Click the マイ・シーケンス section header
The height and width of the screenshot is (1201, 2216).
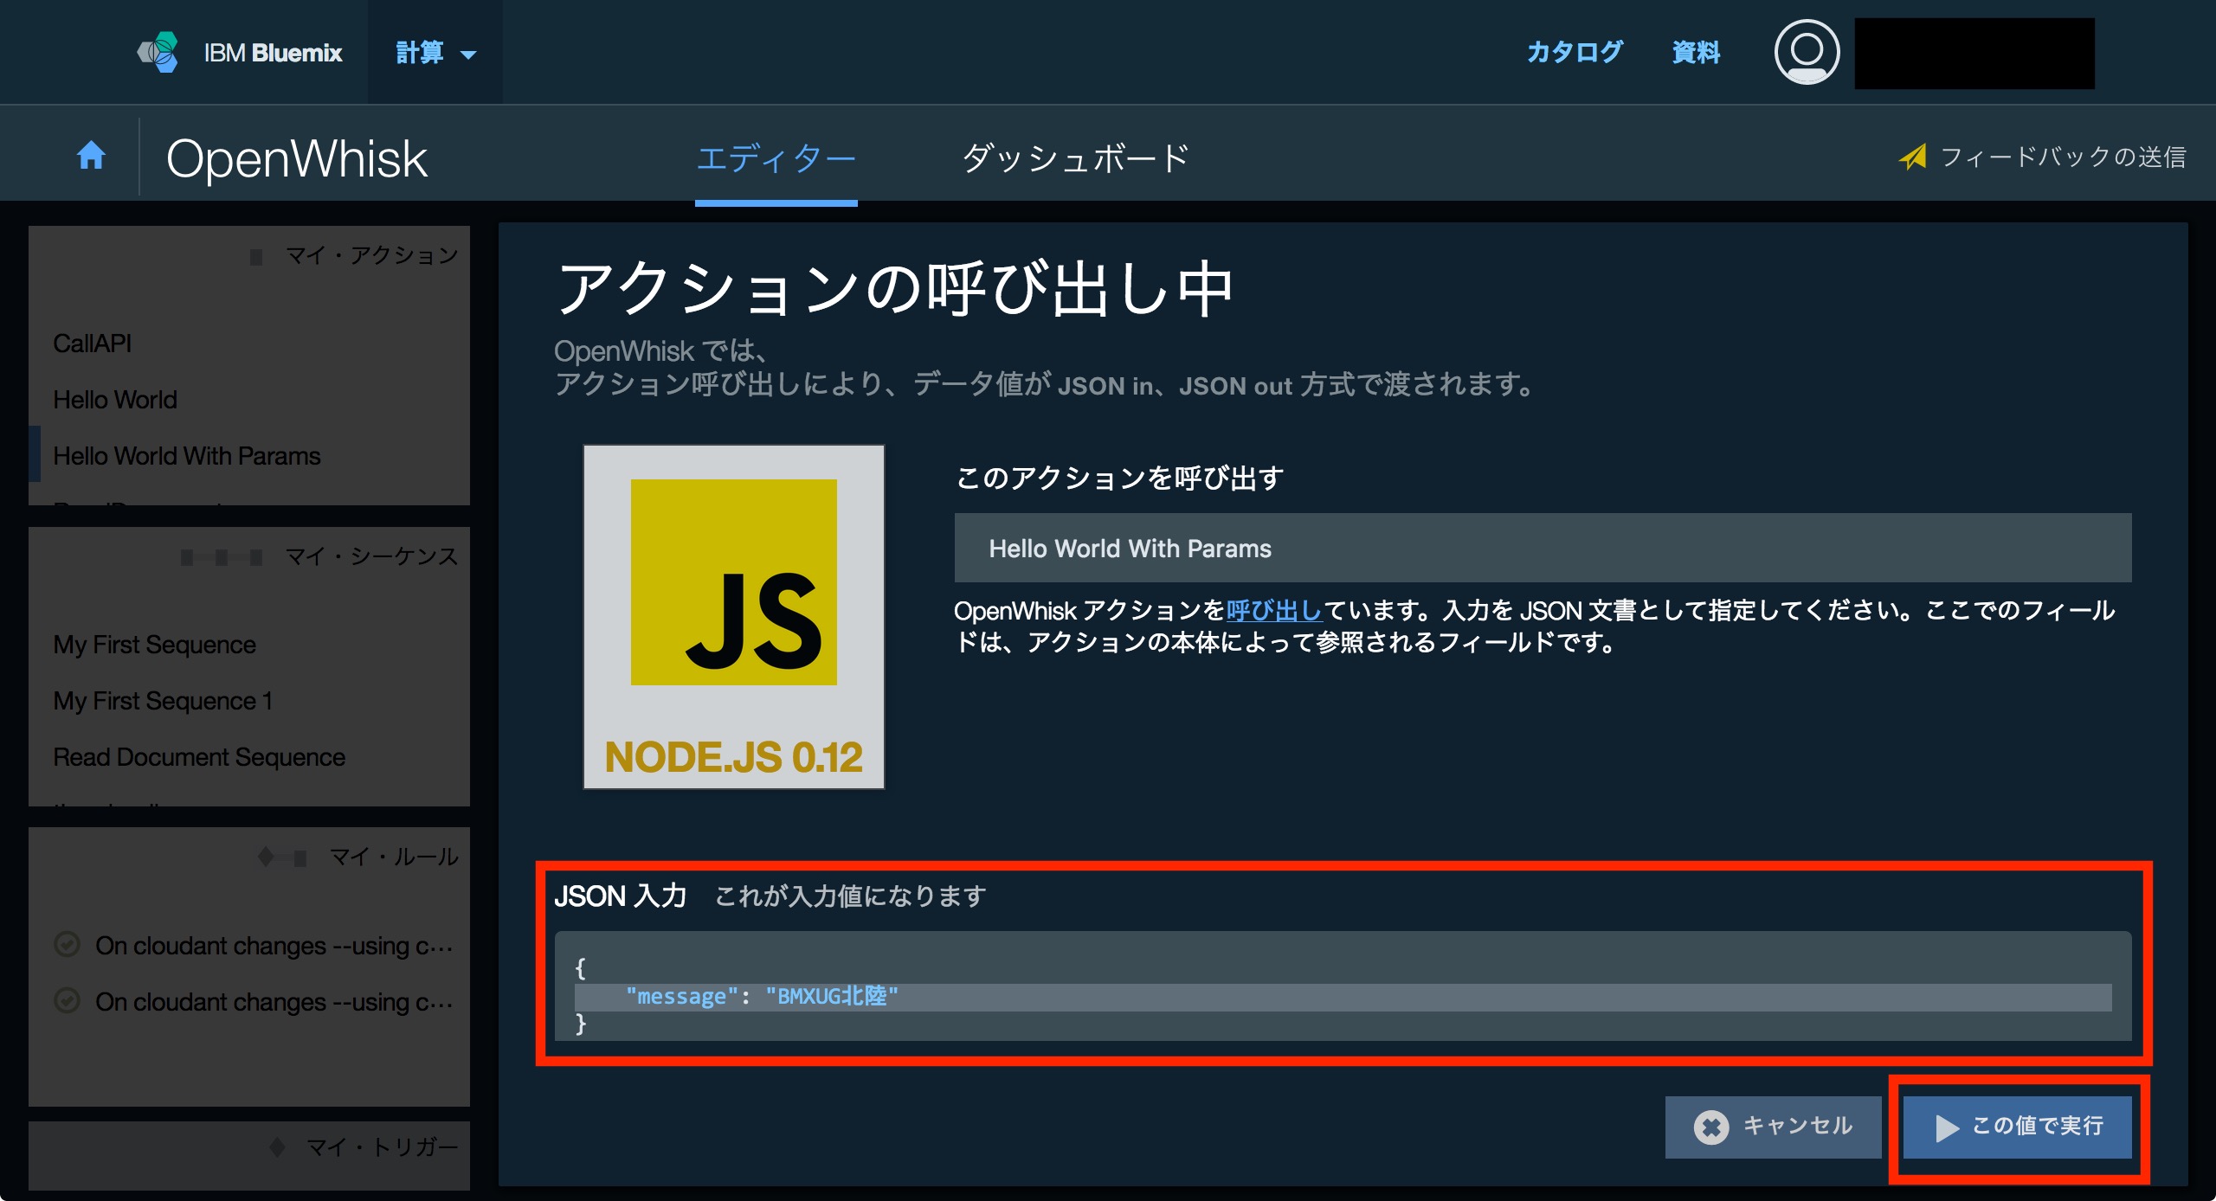[371, 556]
